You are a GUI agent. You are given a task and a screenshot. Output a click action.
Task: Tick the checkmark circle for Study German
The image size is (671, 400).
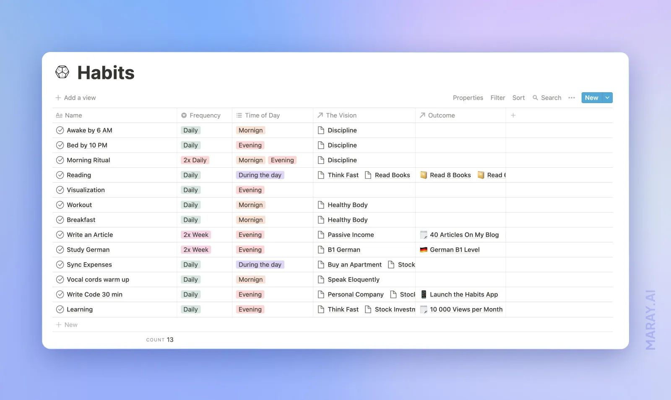click(x=60, y=249)
